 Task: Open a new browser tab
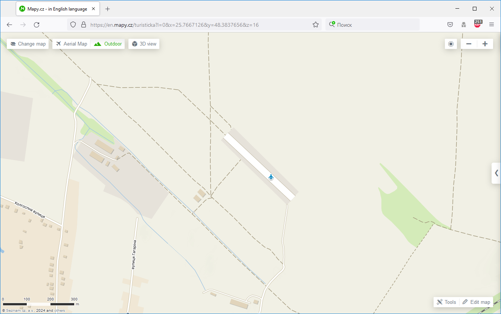click(x=108, y=9)
